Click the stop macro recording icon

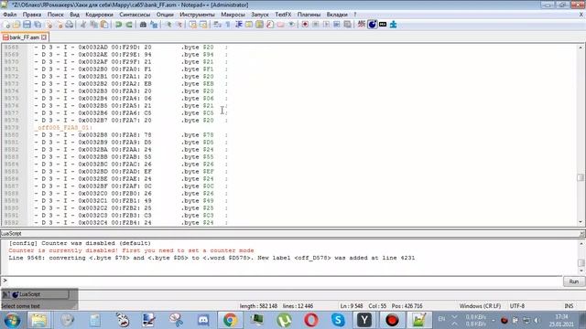pos(315,25)
